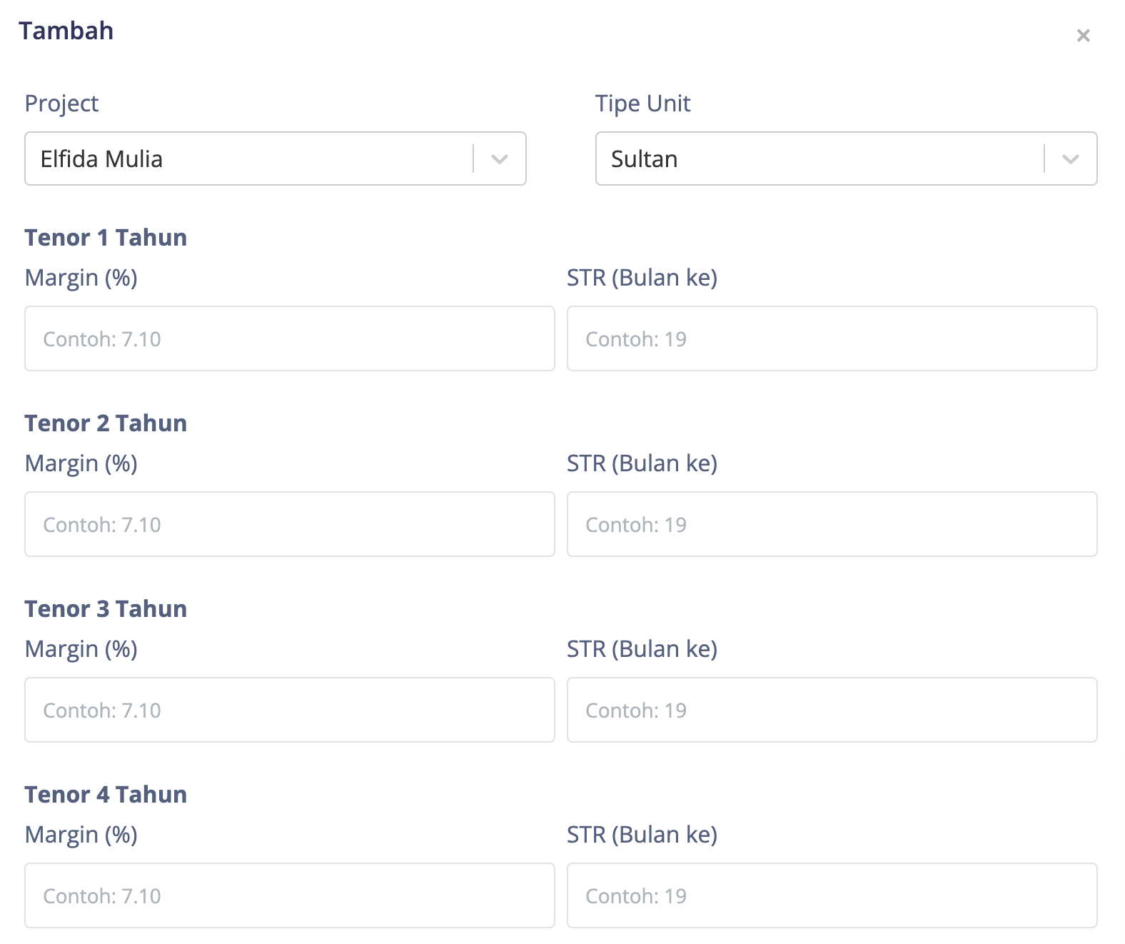The height and width of the screenshot is (944, 1125).
Task: Focus the Tenor 1 Tahun Margin field
Action: (290, 338)
